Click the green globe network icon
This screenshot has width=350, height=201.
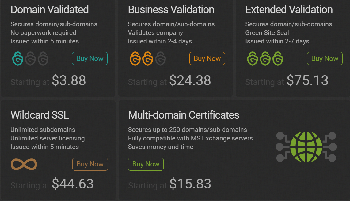coord(306,147)
